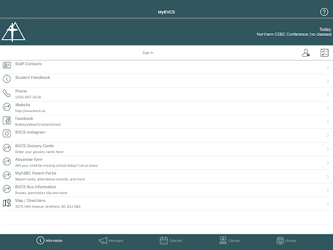This screenshot has height=250, width=333.
Task: Expand the Absentee form row chevron
Action: point(328,163)
